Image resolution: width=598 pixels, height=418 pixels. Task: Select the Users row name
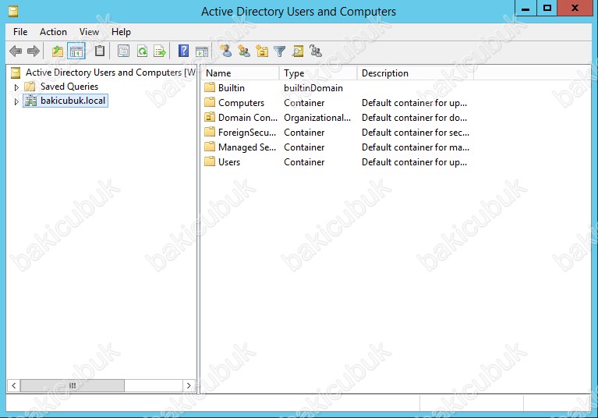point(229,162)
